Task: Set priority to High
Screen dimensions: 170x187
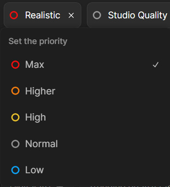Action: (85, 117)
